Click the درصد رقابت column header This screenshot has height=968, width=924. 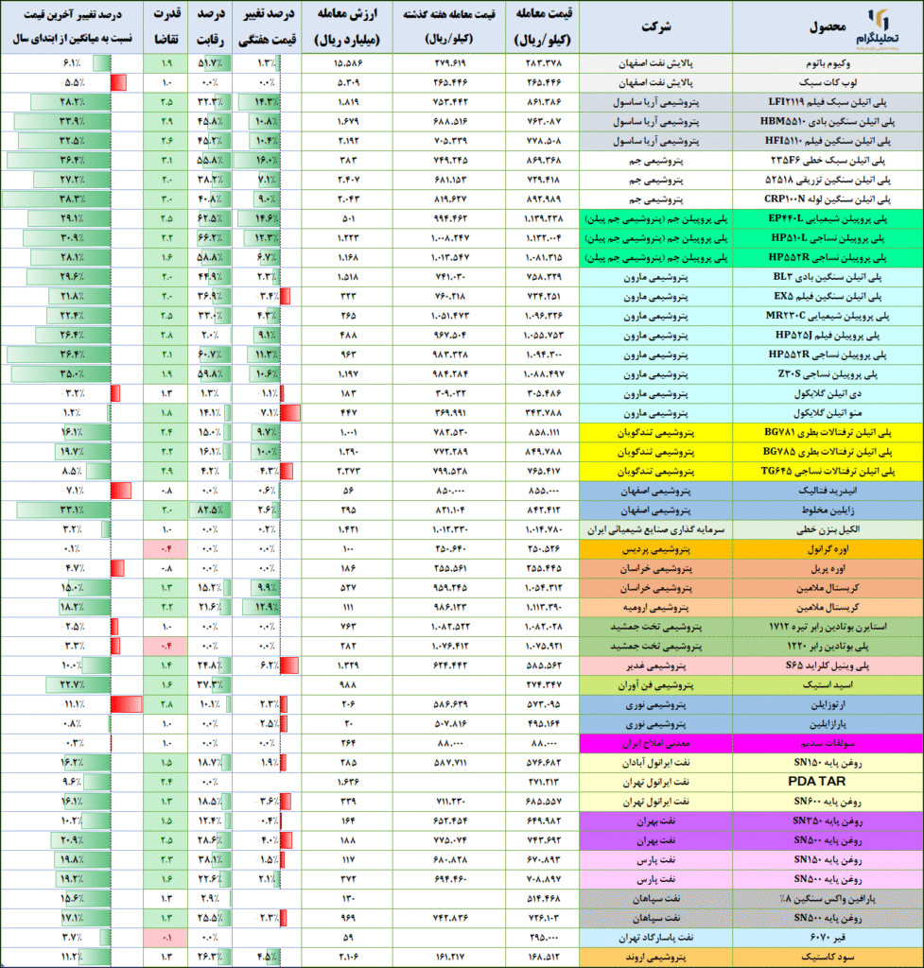tap(211, 26)
